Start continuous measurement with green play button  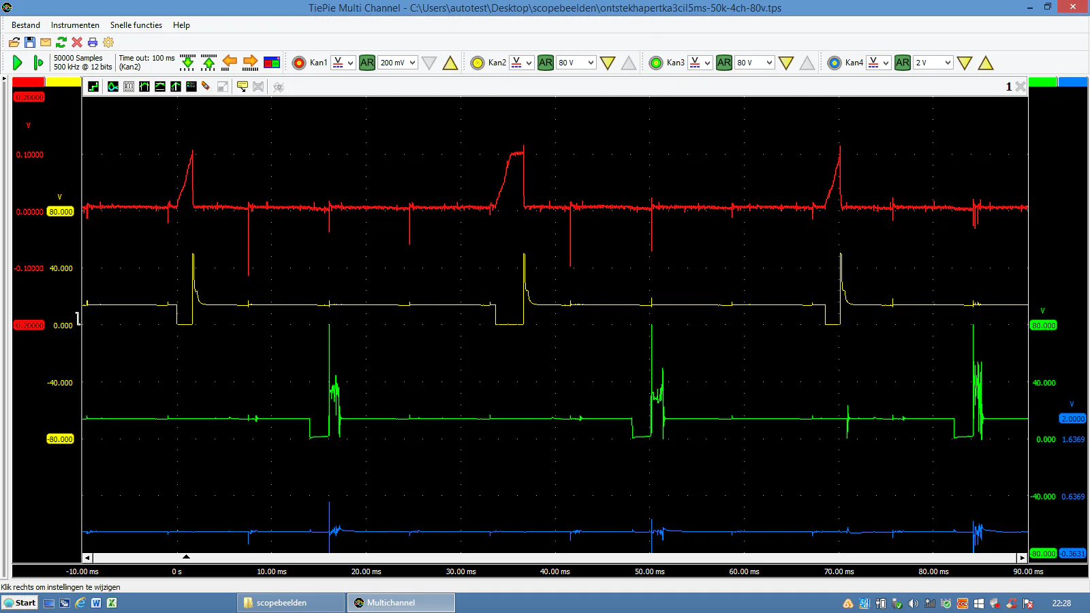[x=18, y=63]
